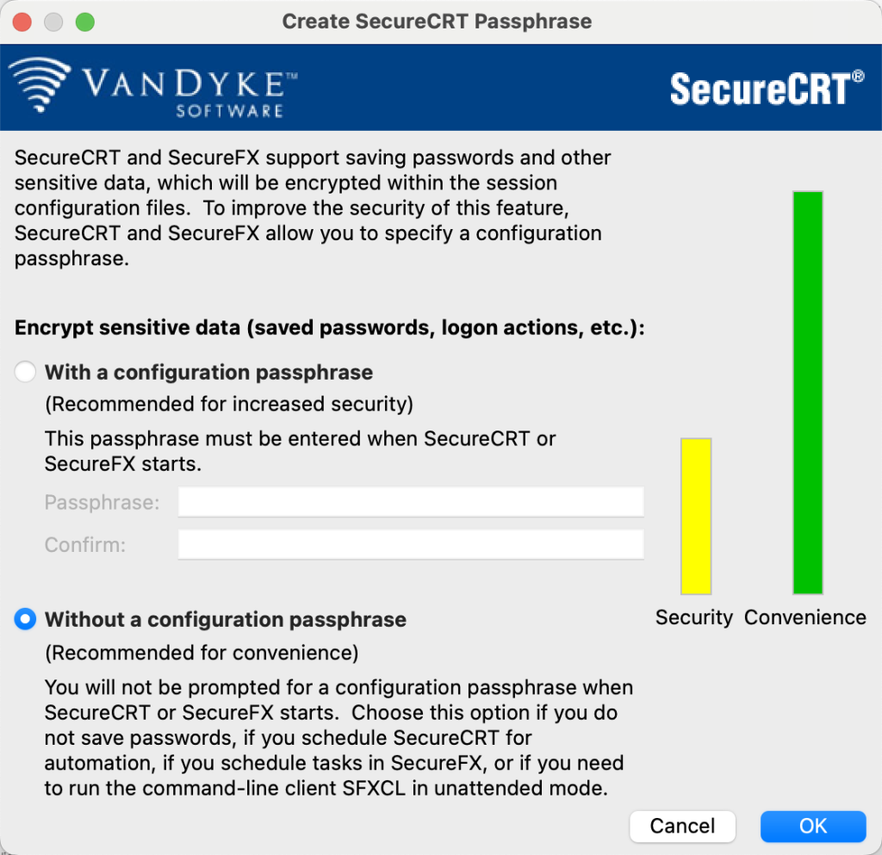Click the green Convenience level bar

(x=808, y=393)
